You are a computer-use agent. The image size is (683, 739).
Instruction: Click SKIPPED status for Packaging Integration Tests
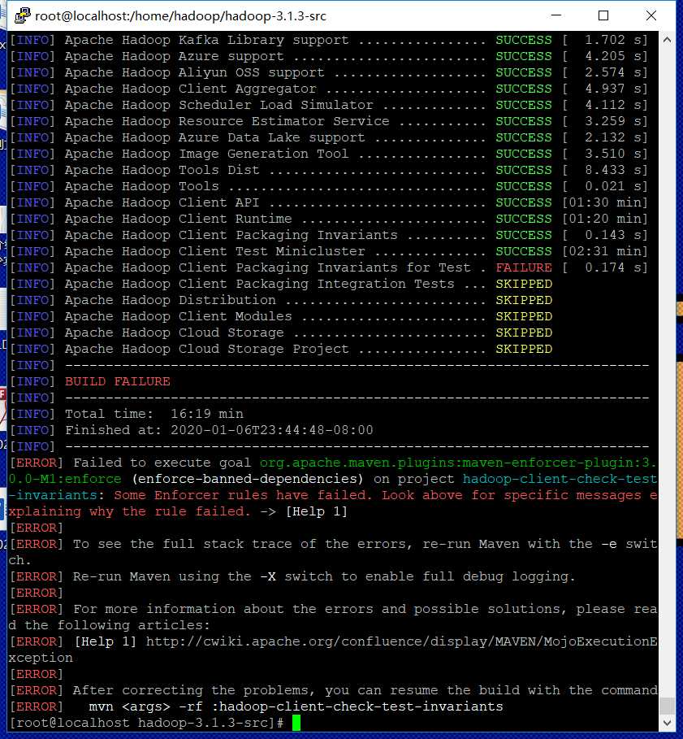(524, 284)
